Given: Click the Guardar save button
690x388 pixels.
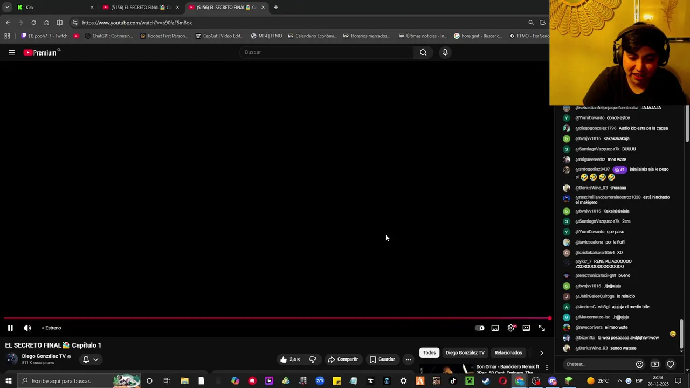Looking at the screenshot, I should pos(382,359).
